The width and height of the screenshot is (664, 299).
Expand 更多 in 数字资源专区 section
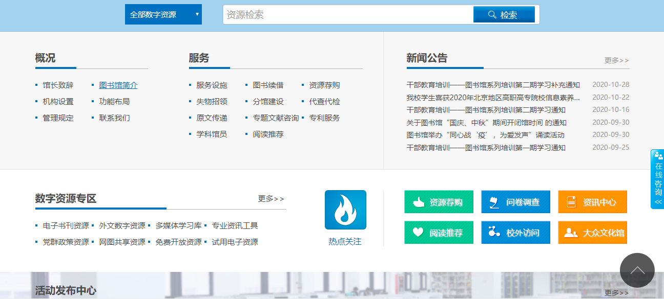(271, 199)
